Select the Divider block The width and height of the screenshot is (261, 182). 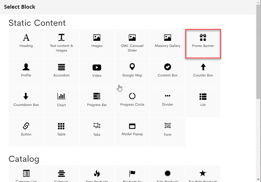coord(168,103)
